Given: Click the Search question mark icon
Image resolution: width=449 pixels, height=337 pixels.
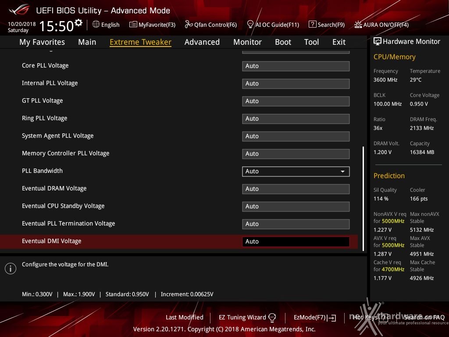Looking at the screenshot, I should tap(312, 25).
